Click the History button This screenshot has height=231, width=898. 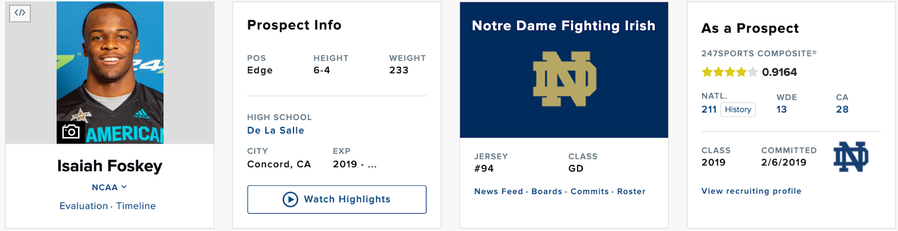738,109
